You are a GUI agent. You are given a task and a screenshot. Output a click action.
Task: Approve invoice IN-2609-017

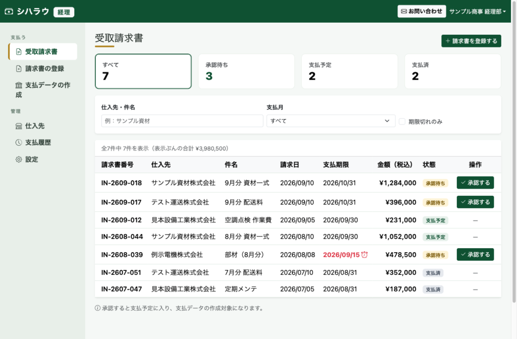(x=475, y=202)
